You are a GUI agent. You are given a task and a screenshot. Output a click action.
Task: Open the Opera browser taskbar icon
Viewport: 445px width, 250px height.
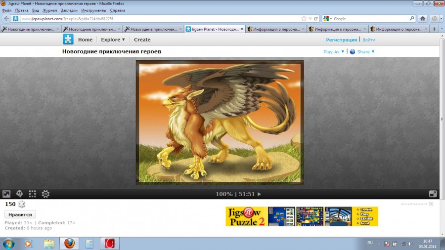(x=110, y=244)
